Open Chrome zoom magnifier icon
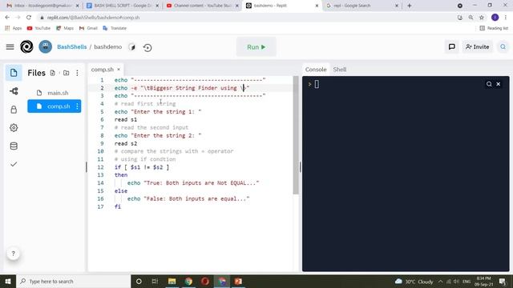Viewport: 513px width, 288px height. coord(471,18)
